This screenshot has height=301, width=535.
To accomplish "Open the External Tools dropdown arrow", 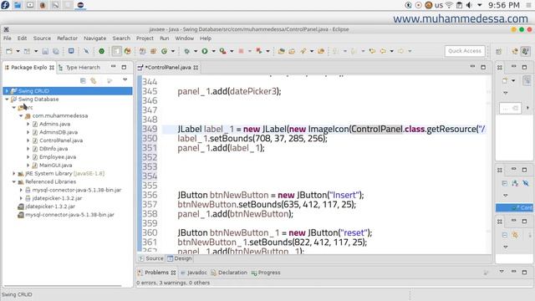I will [x=232, y=51].
